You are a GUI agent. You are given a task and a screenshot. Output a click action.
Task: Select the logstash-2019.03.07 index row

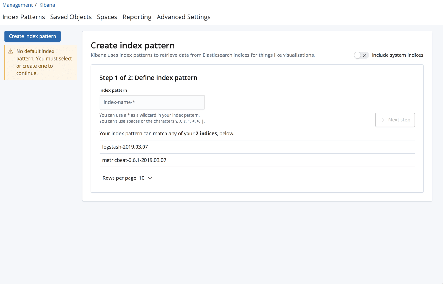(257, 147)
